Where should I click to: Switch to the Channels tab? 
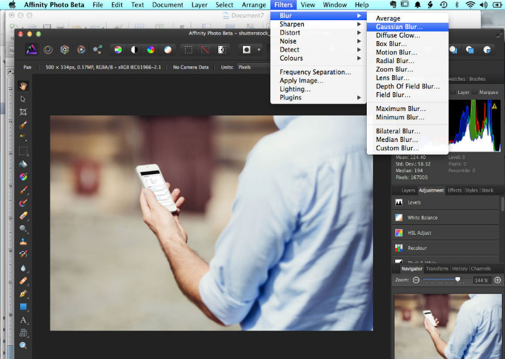[x=480, y=269]
